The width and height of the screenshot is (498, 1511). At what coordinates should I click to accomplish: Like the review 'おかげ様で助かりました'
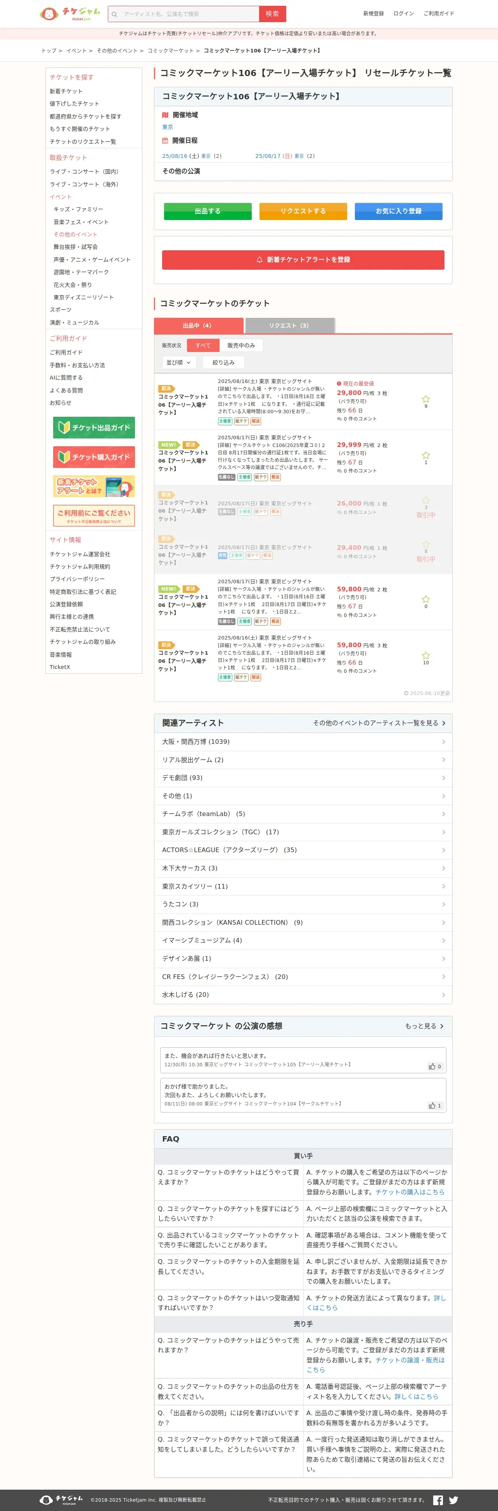[435, 1106]
